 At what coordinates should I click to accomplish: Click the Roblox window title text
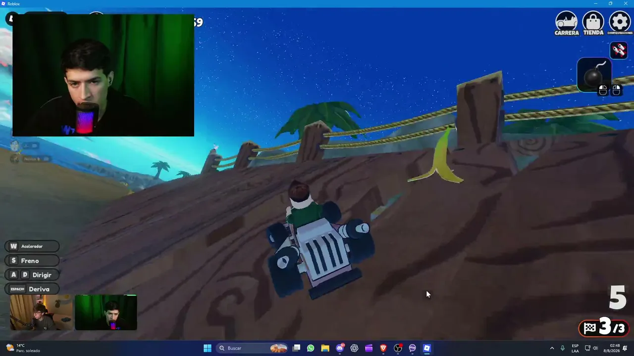[x=13, y=3]
